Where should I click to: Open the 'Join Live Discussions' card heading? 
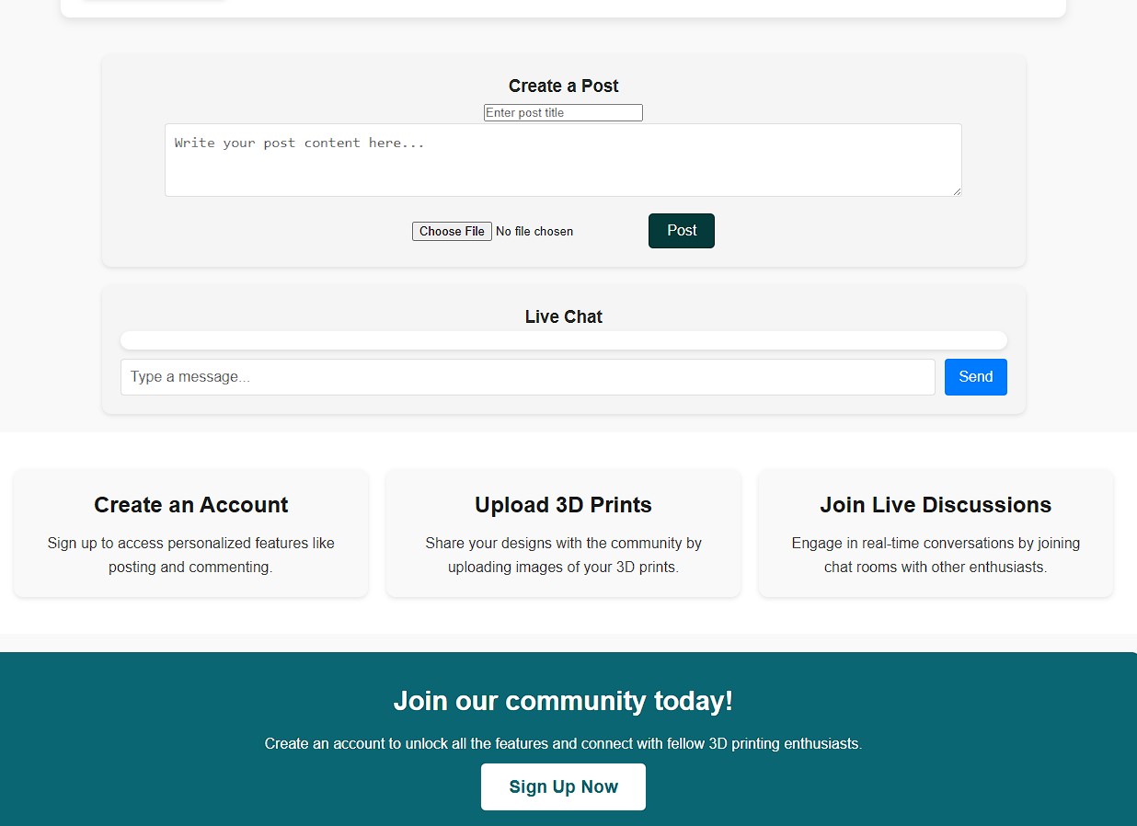click(x=936, y=505)
